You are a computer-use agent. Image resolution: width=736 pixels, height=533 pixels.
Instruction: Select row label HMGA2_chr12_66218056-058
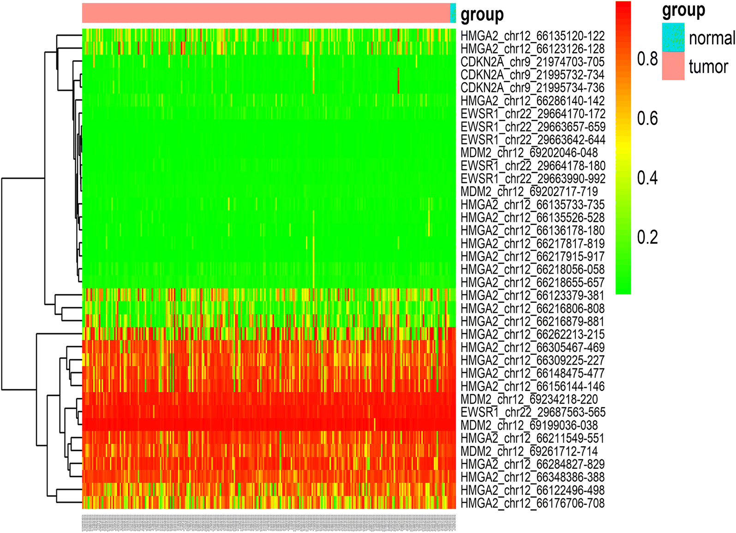[x=533, y=269]
